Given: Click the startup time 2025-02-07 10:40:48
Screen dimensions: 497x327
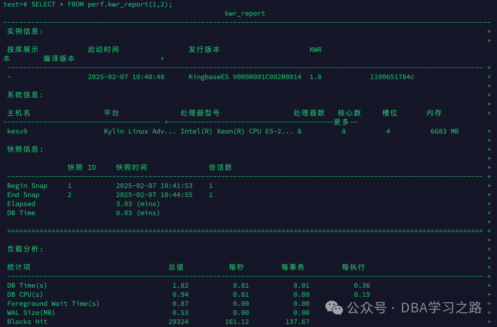Looking at the screenshot, I should coord(126,77).
